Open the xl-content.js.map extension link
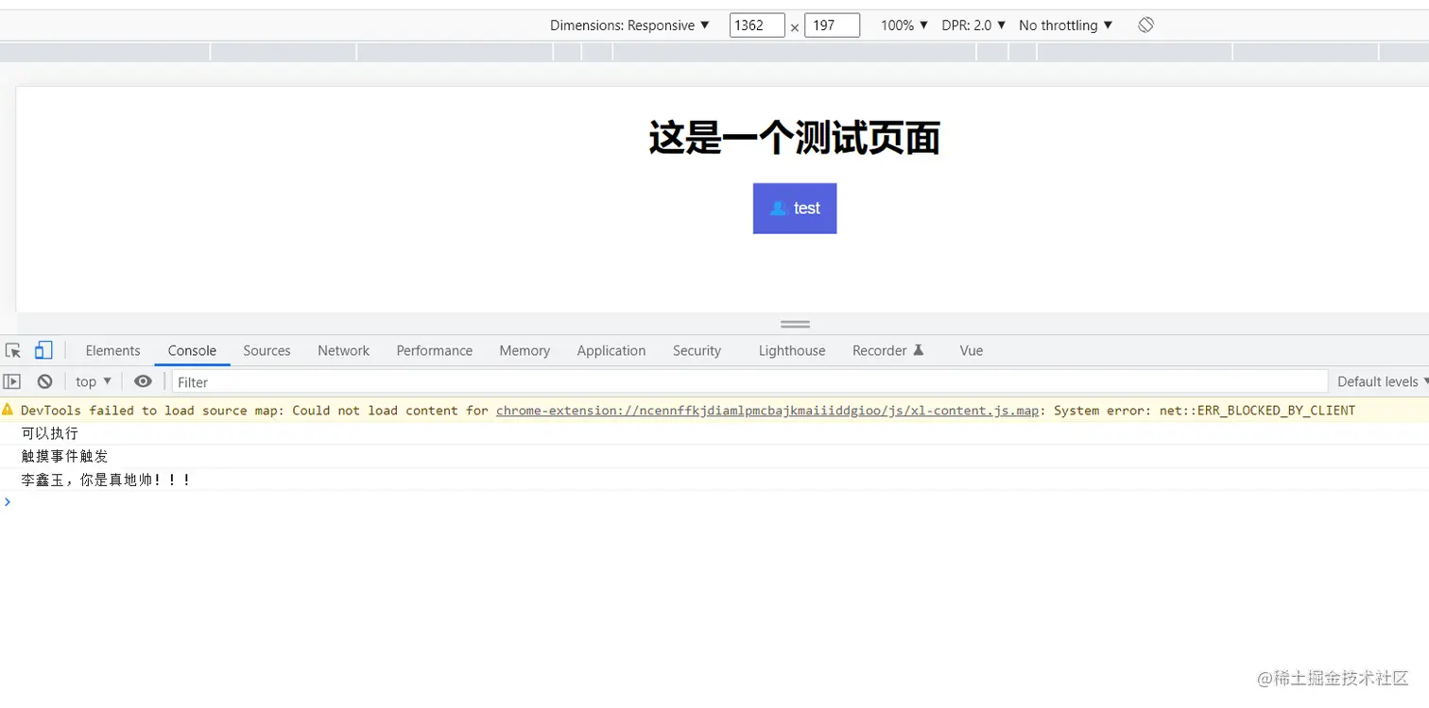Viewport: 1429px width, 708px height. pos(767,410)
